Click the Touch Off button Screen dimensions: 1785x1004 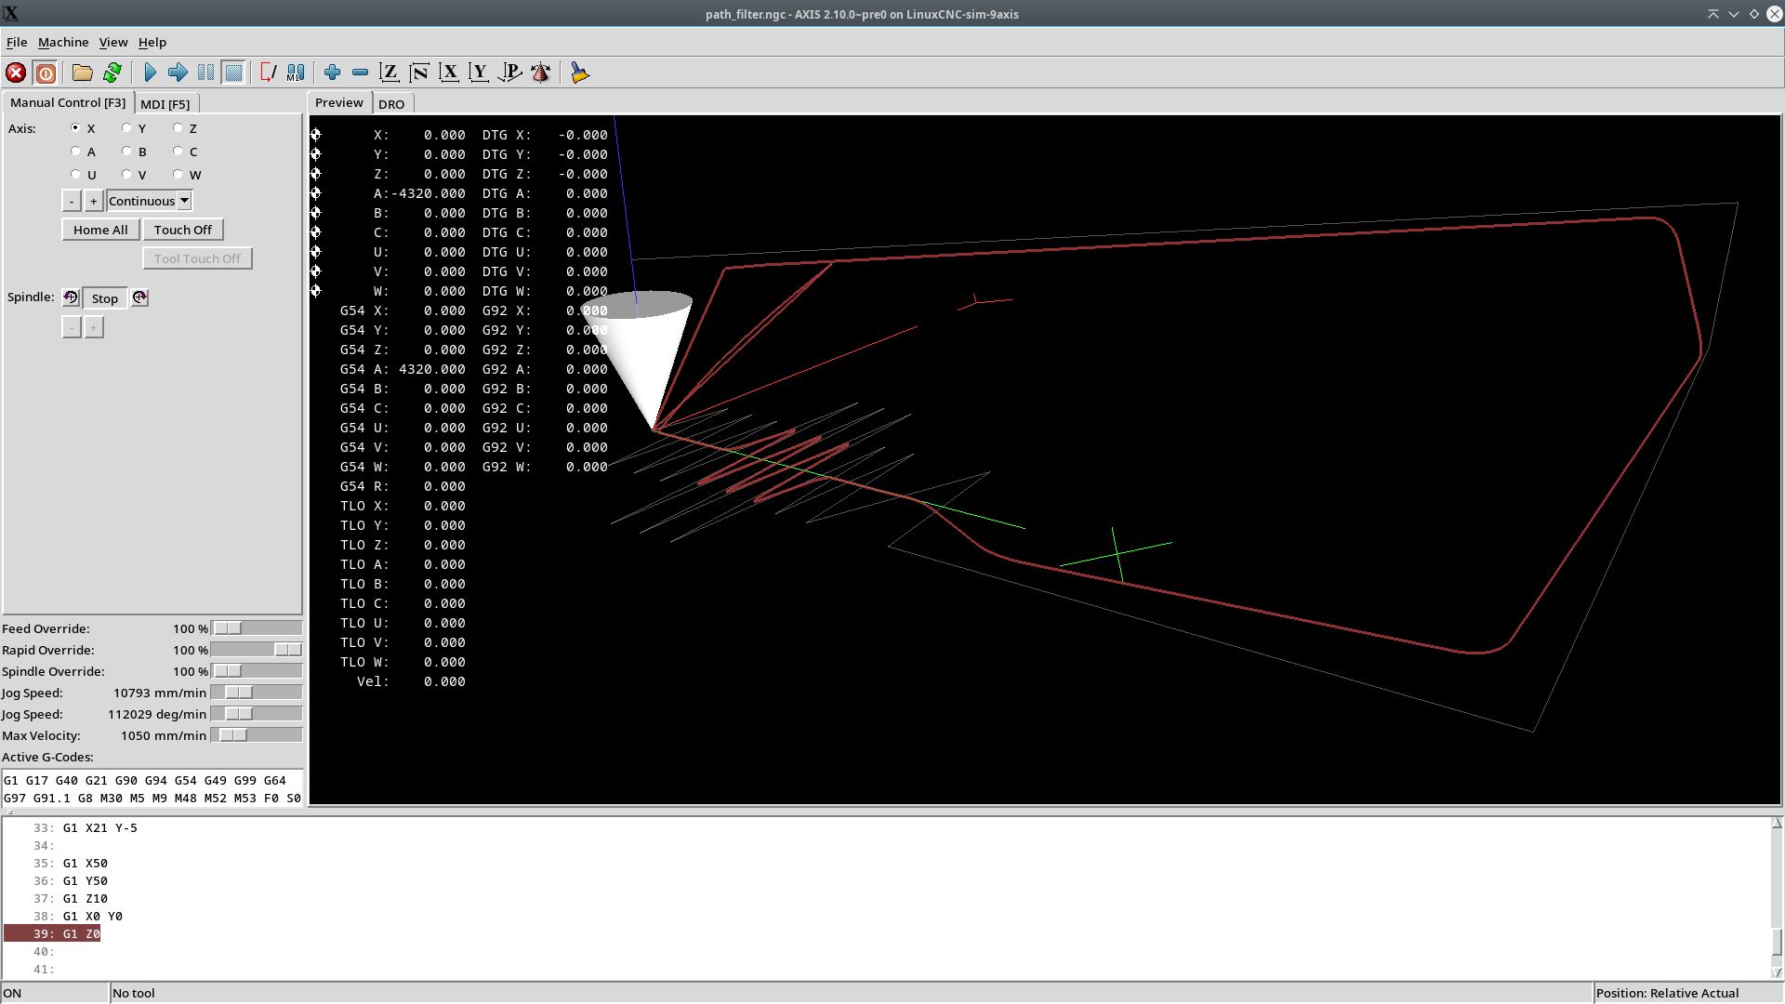coord(183,230)
